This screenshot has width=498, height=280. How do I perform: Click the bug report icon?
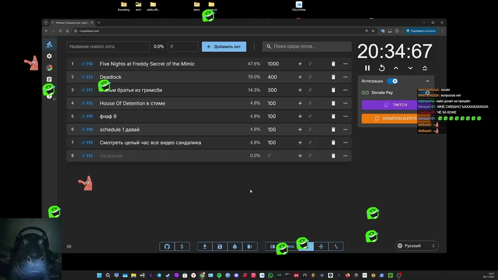pos(235,247)
